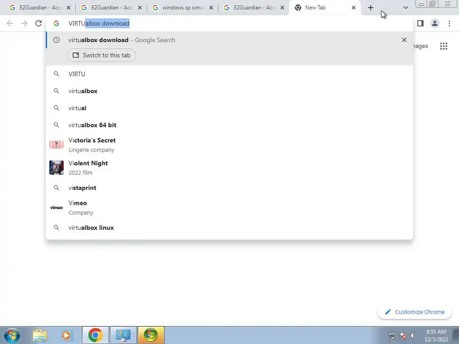
Task: Click the Chrome taskbar icon
Action: point(95,335)
